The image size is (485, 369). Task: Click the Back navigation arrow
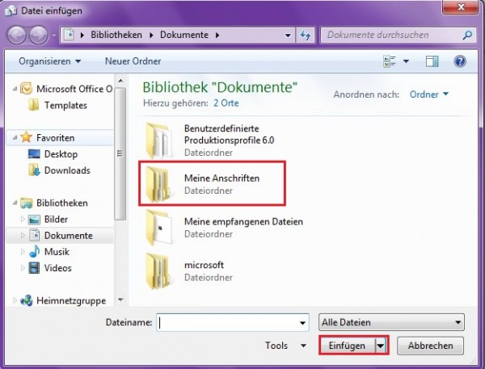point(16,35)
